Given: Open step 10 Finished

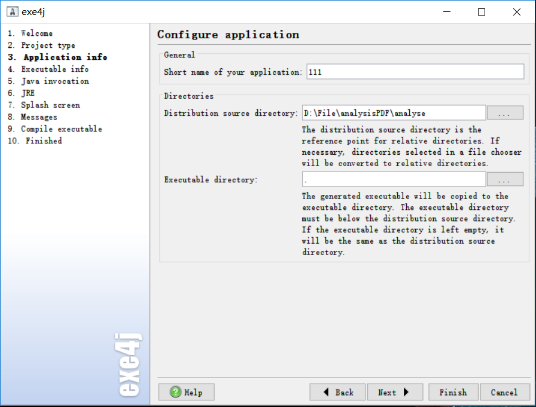Looking at the screenshot, I should click(x=35, y=140).
